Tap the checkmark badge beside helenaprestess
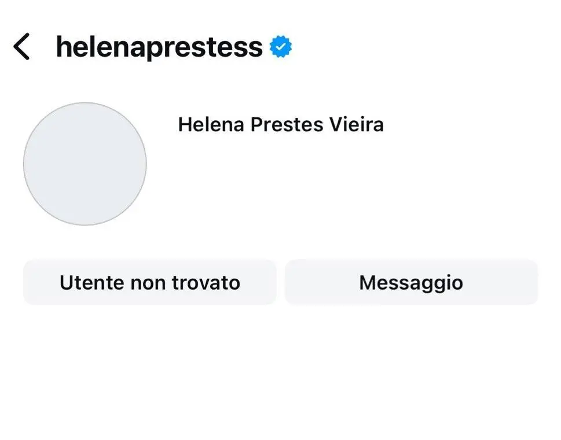561x440 pixels. point(281,47)
